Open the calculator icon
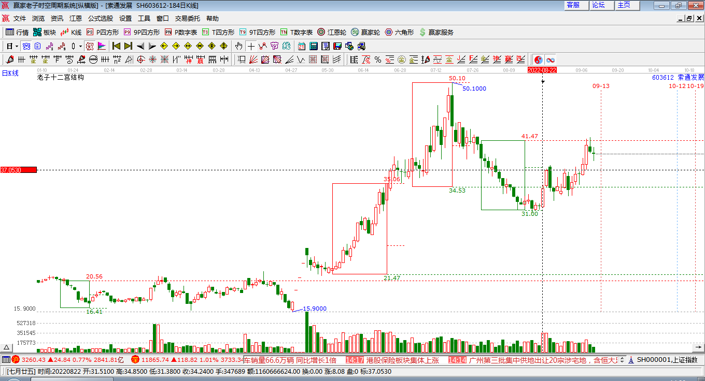 [x=313, y=46]
